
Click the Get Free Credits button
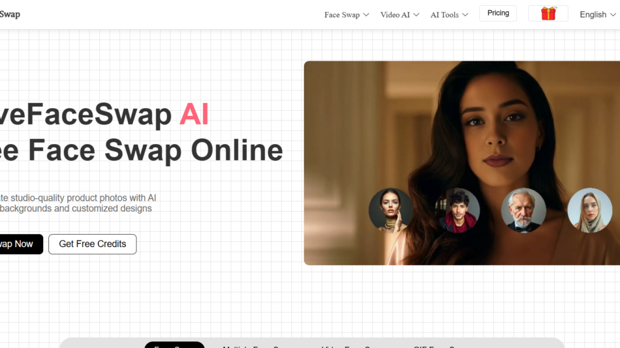pos(92,244)
